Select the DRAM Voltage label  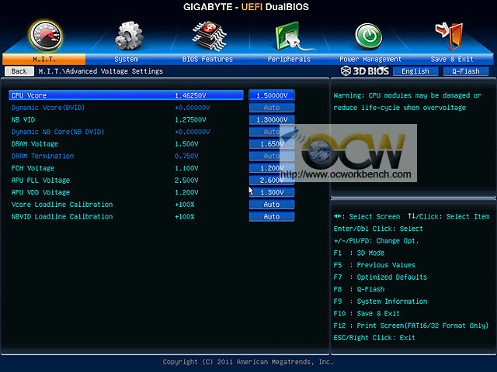click(x=35, y=144)
